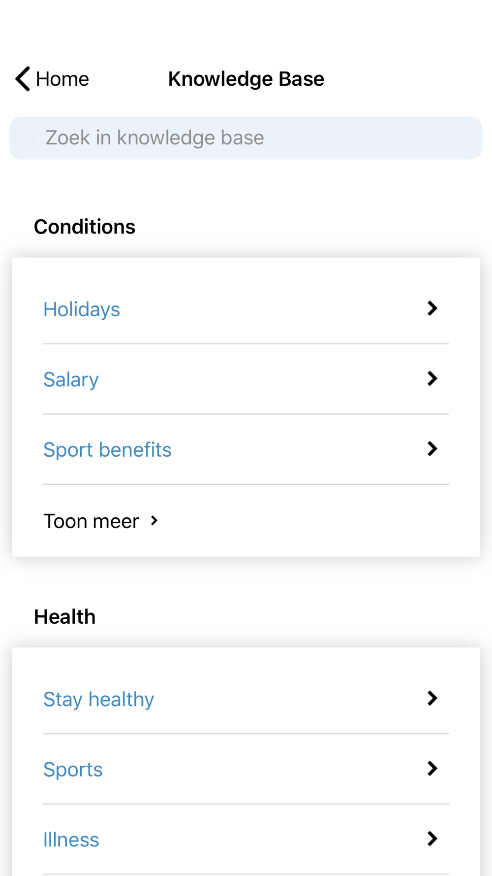Screen dimensions: 492x876
Task: Open the Salary topic
Action: click(71, 380)
